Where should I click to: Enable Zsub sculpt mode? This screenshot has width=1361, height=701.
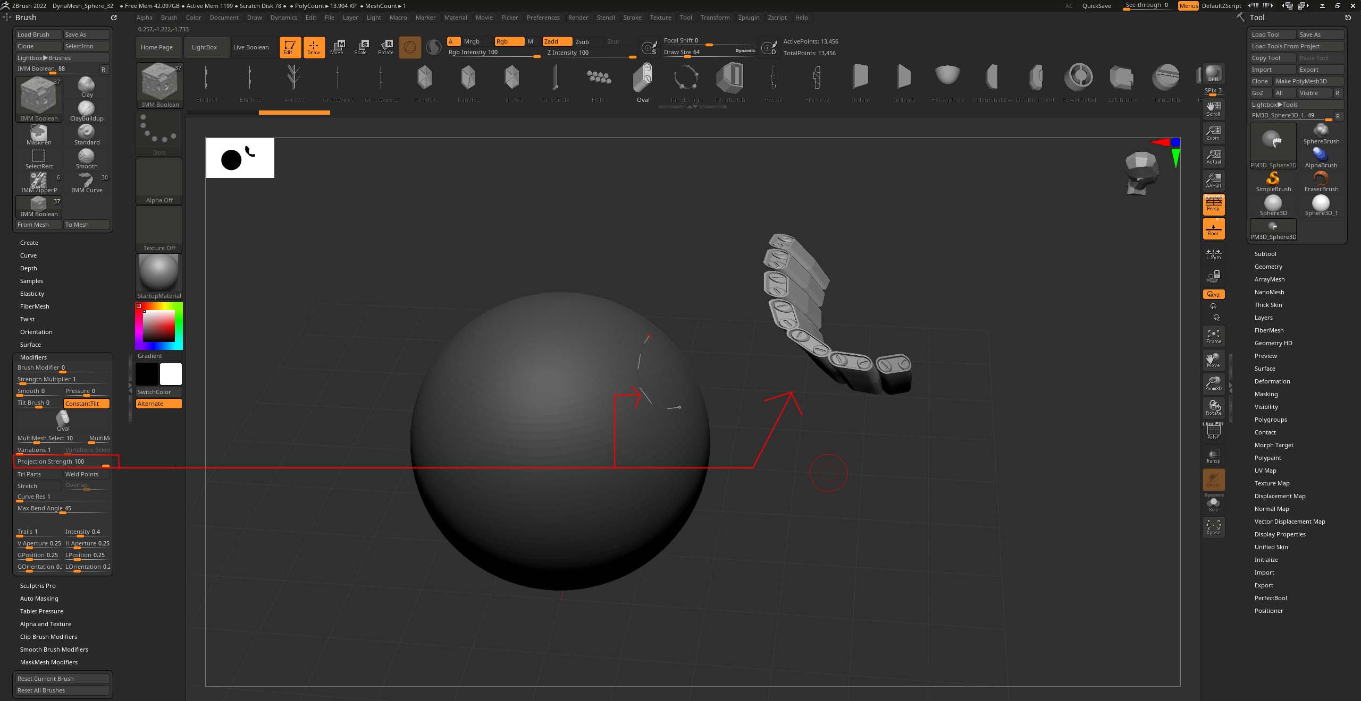pyautogui.click(x=587, y=41)
